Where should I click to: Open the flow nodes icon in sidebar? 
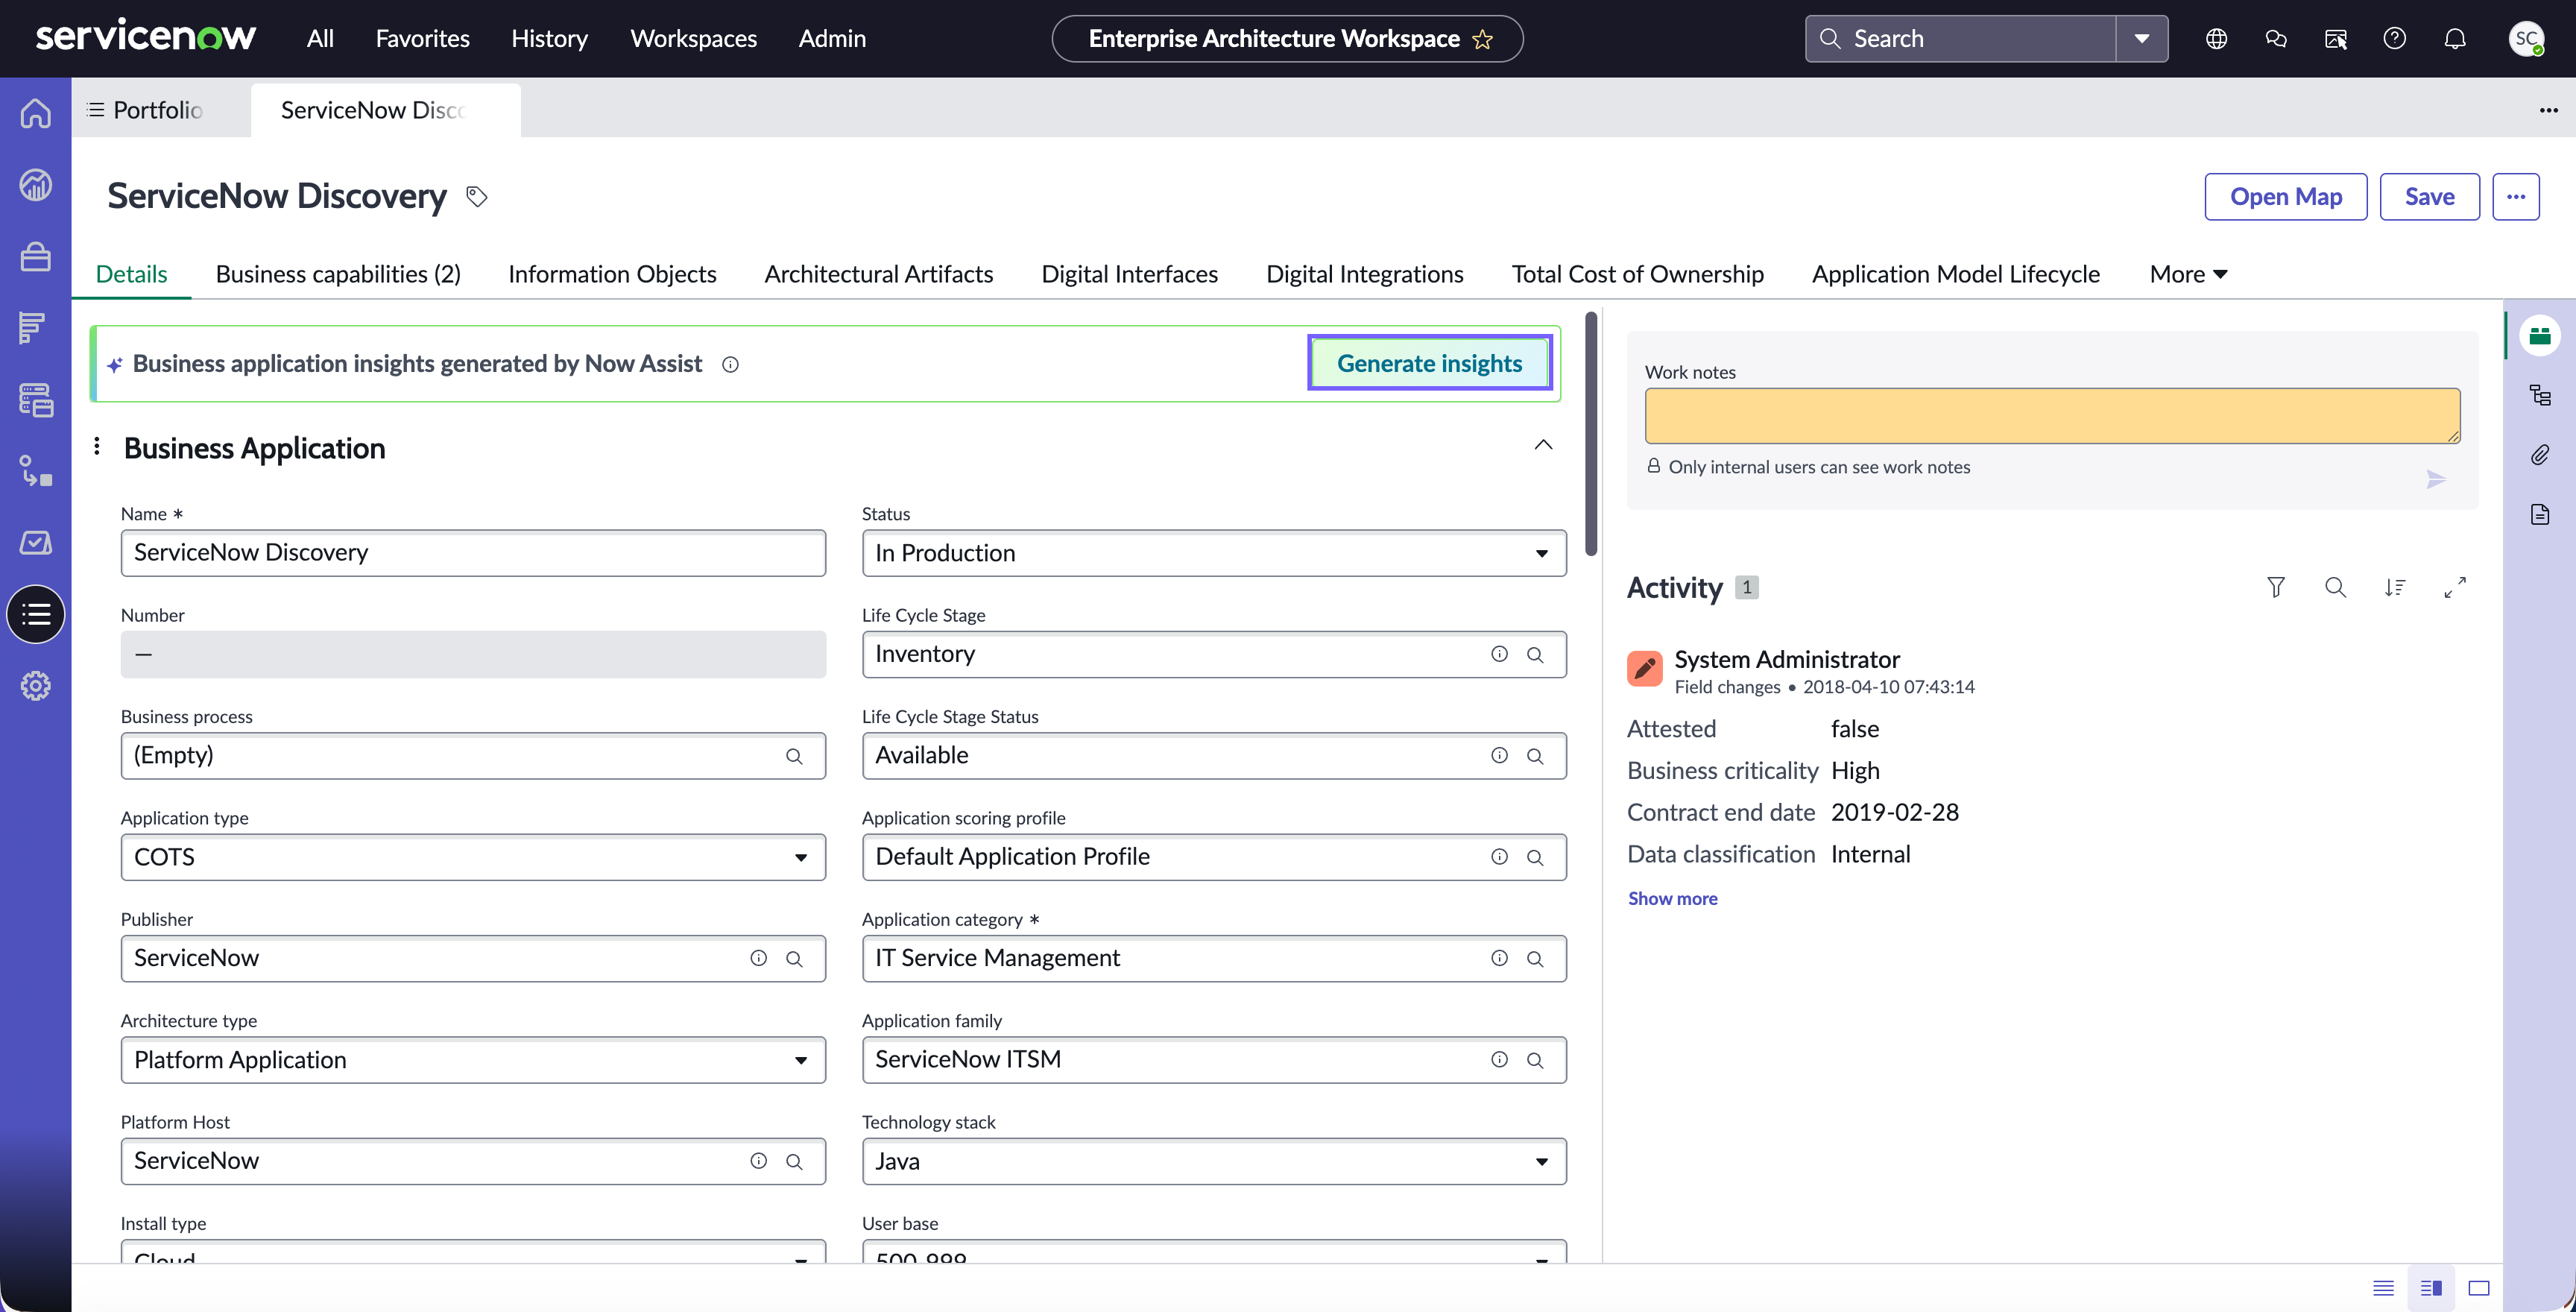pyautogui.click(x=36, y=471)
